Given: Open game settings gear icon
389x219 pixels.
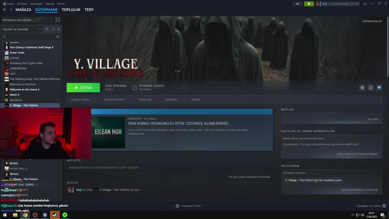Looking at the screenshot, I should [362, 88].
